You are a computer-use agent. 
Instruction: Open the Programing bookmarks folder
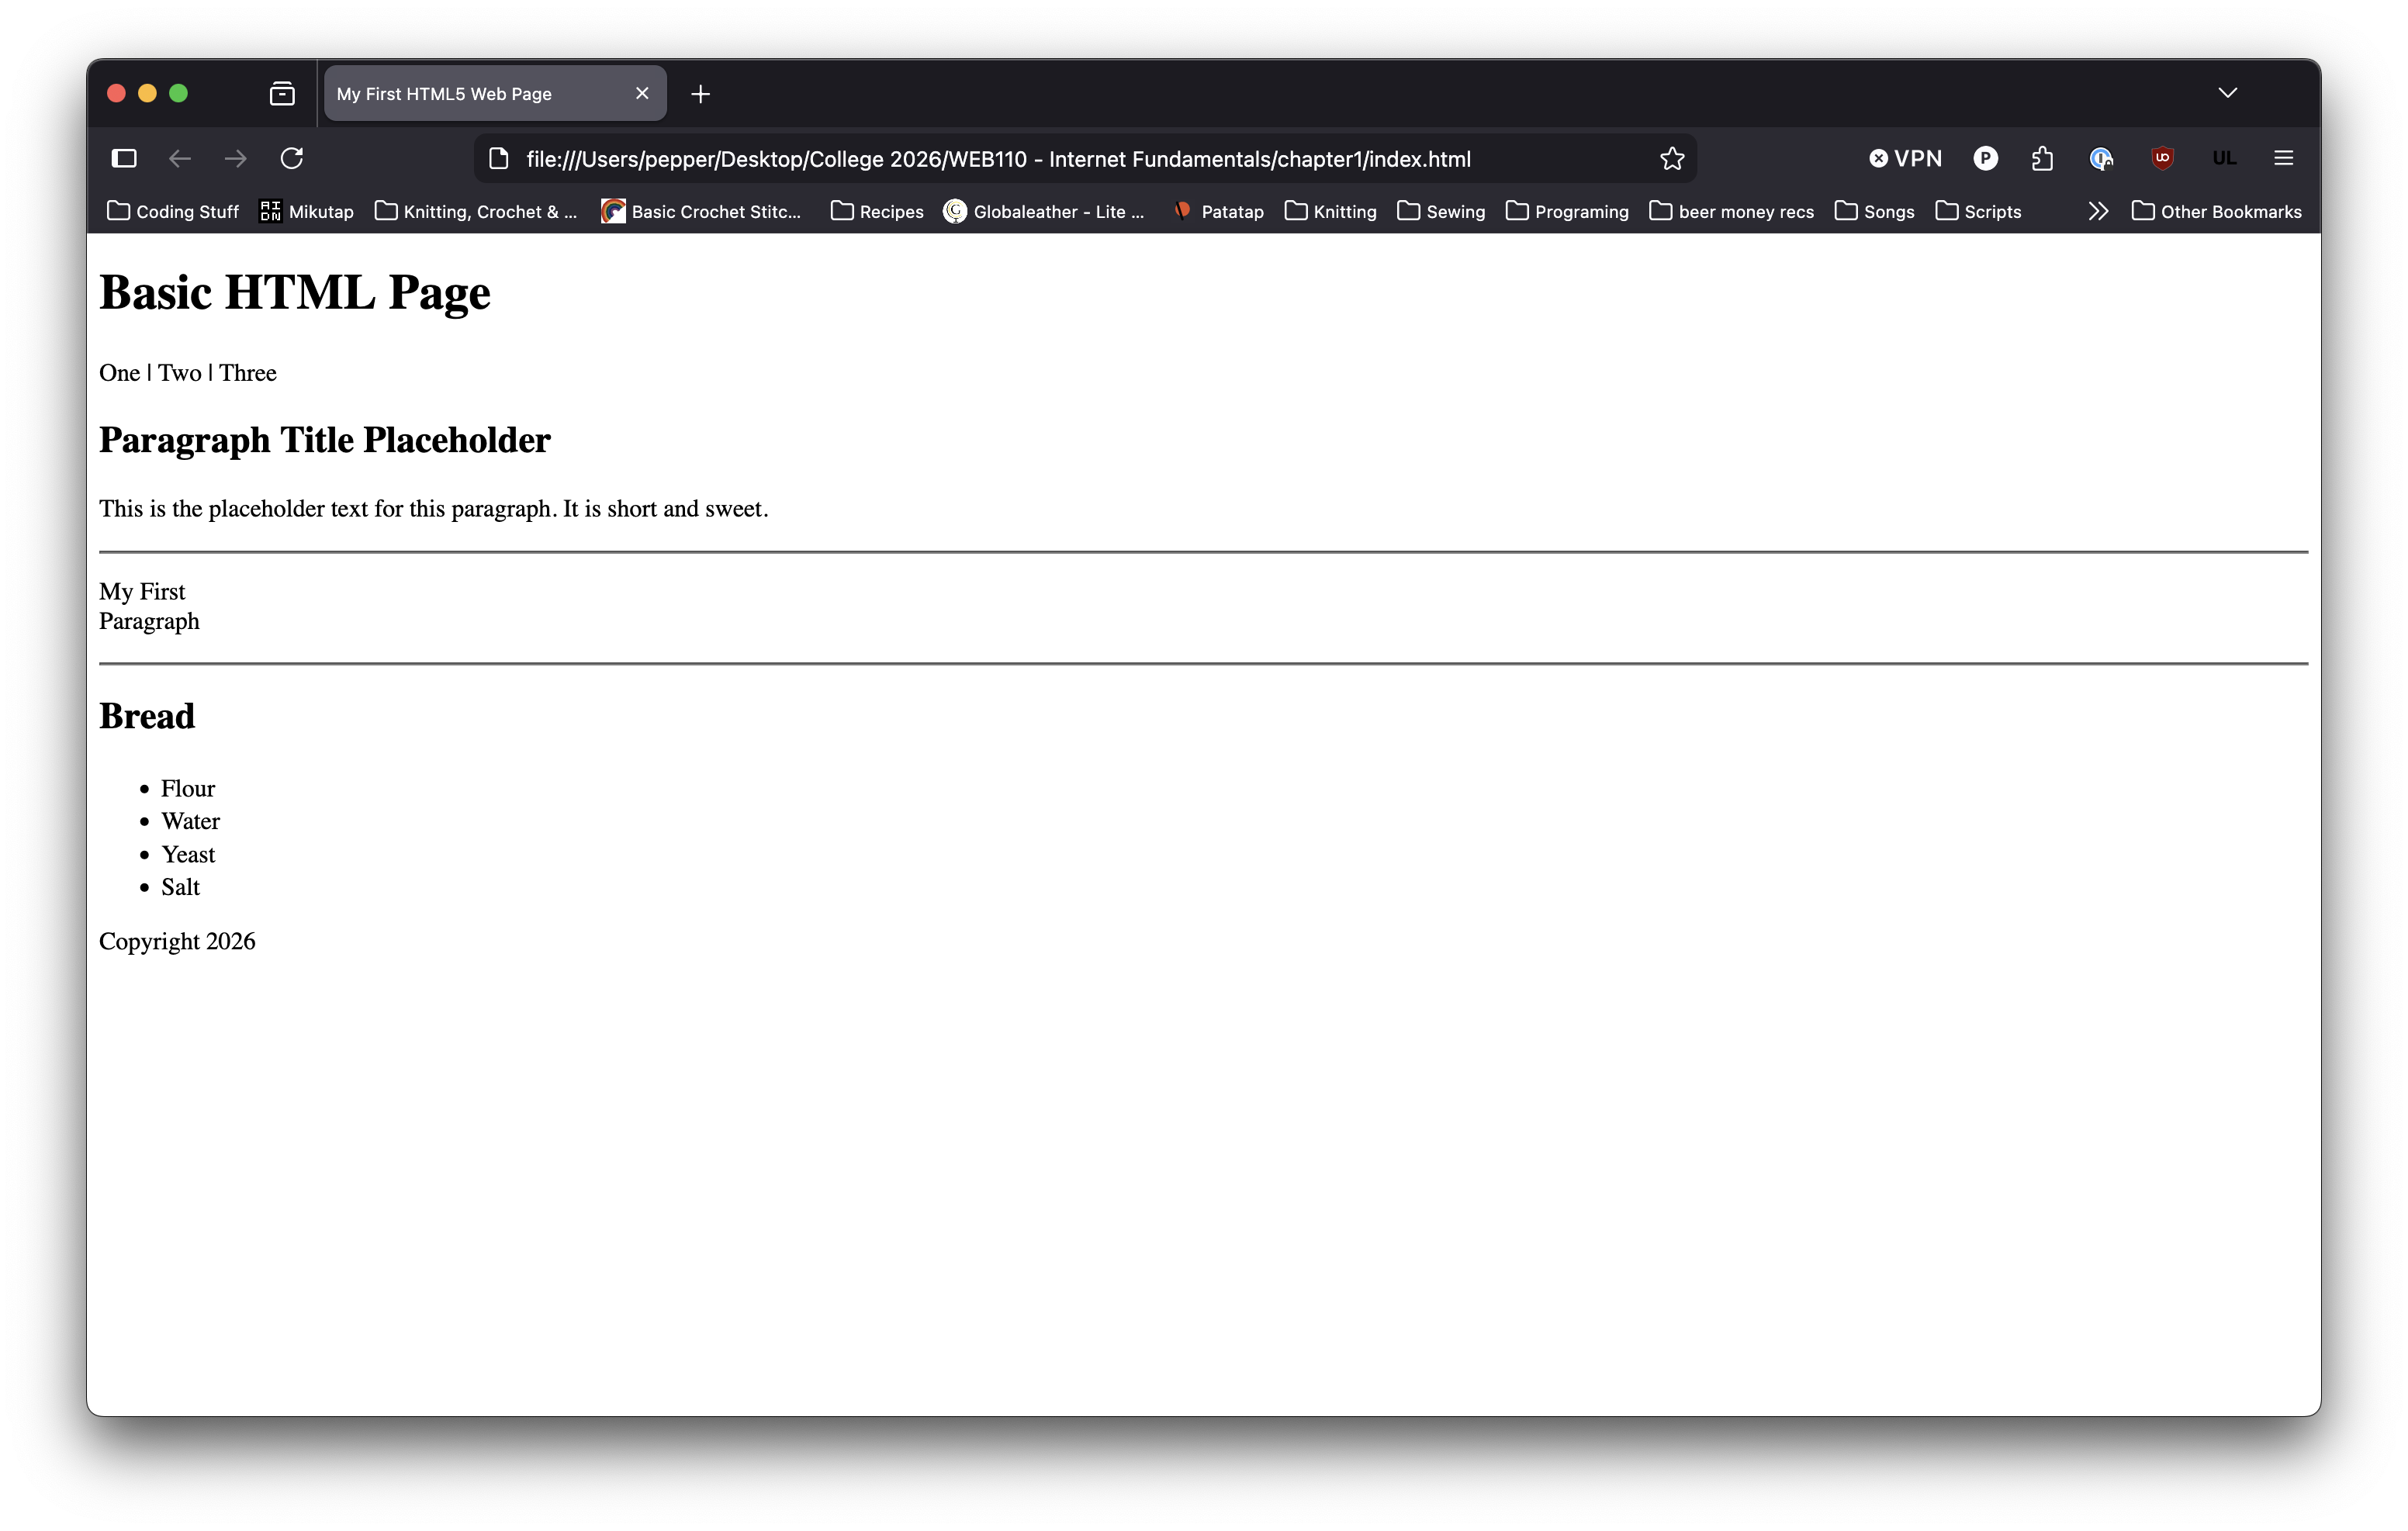pyautogui.click(x=1567, y=211)
